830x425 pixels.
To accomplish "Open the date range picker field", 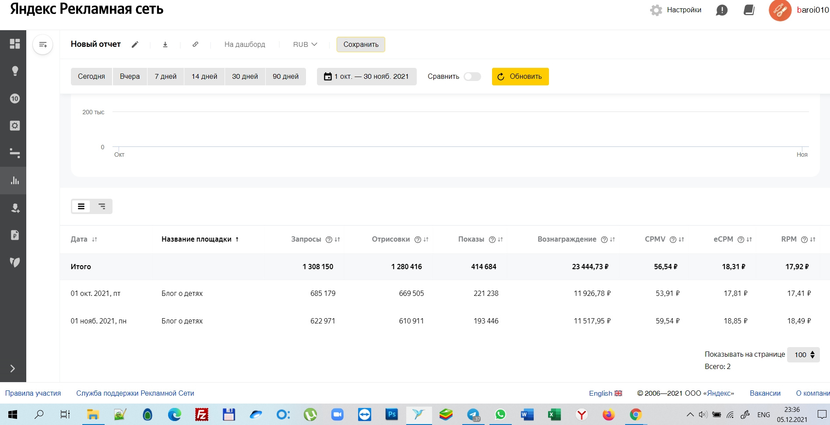I will (x=366, y=77).
